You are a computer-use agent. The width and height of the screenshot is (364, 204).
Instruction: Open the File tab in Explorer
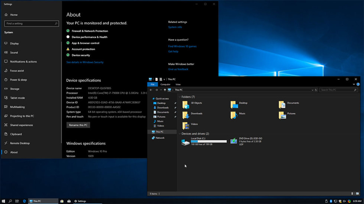coord(153,84)
